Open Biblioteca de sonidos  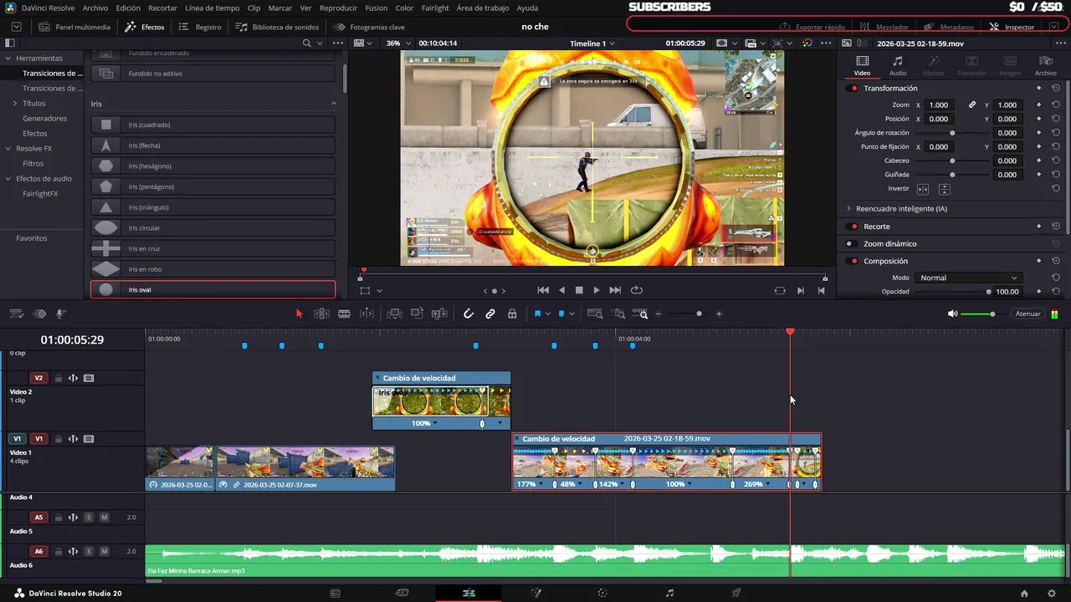(x=278, y=27)
